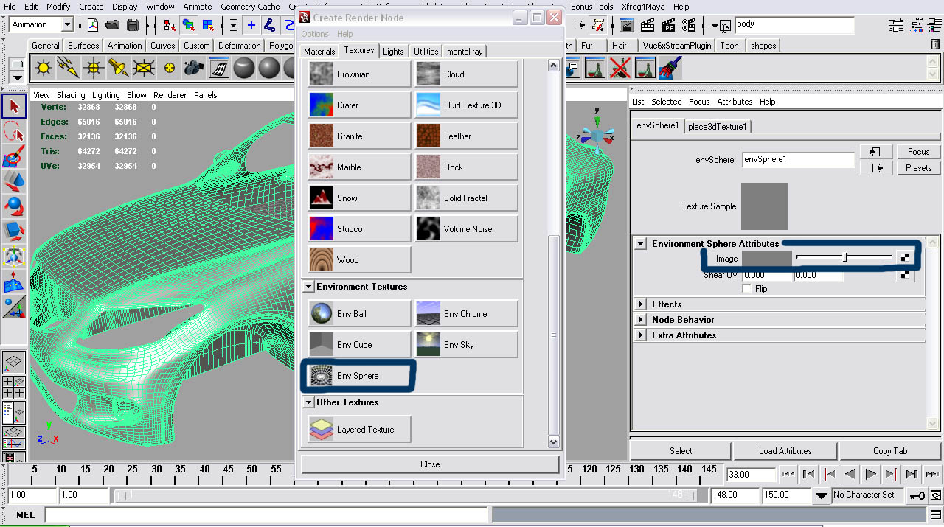944x527 pixels.
Task: Start IPR render from toolbar
Action: point(668,24)
